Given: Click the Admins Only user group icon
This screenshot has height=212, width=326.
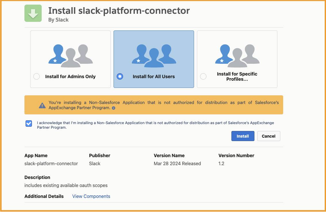Looking at the screenshot, I should (x=70, y=56).
